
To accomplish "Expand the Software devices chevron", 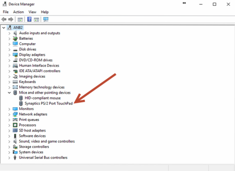I will [x=9, y=136].
